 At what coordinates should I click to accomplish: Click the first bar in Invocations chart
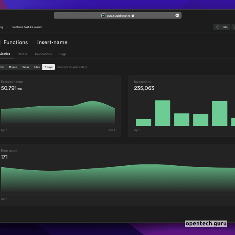(x=143, y=122)
